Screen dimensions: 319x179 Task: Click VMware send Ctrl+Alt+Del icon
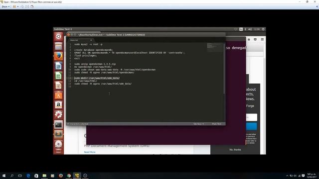pos(22,6)
